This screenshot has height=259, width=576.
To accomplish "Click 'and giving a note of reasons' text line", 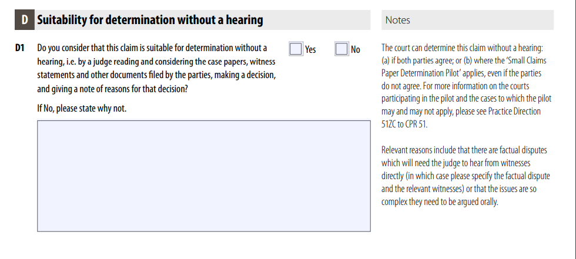I will 112,89.
